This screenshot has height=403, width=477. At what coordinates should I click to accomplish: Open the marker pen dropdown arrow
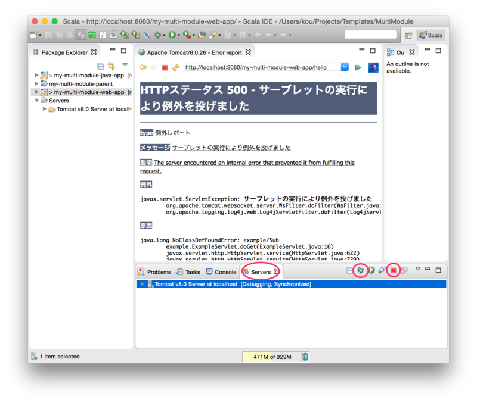(219, 35)
